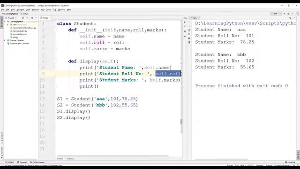The height and width of the screenshot is (169, 300).
Task: Open the Help menu
Action: click(69, 9)
